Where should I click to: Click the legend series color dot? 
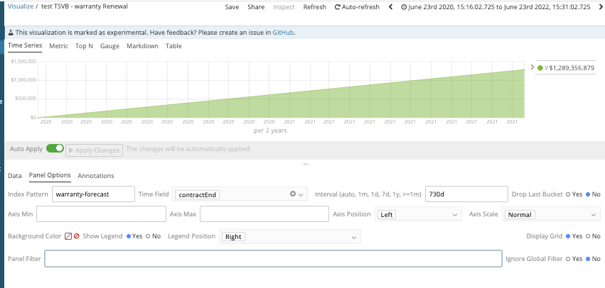[x=540, y=68]
